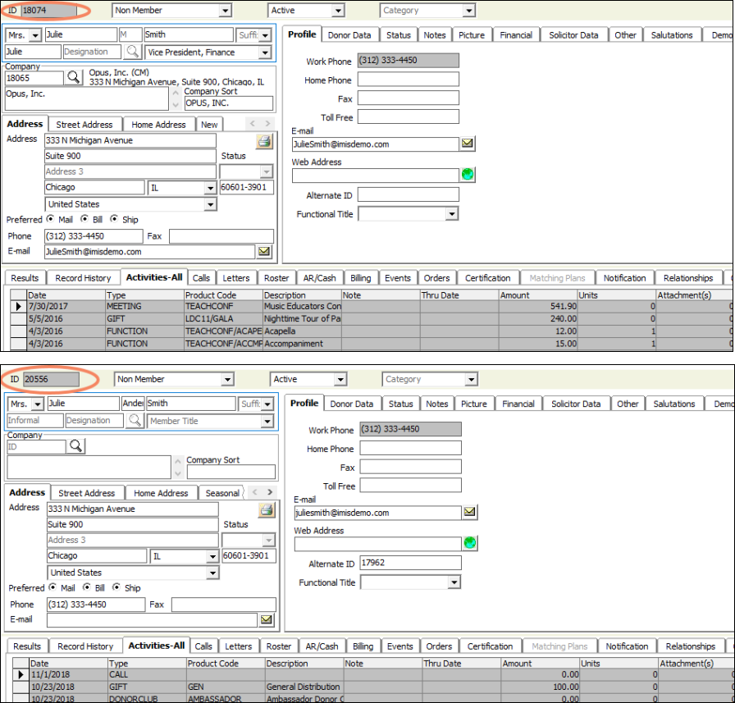
Task: Click the company lookup magnifier in record 18074
Action: coord(74,77)
